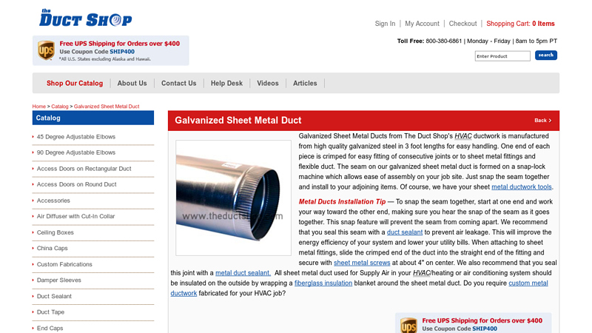592x333 pixels.
Task: Click the Back link in red header
Action: point(542,121)
